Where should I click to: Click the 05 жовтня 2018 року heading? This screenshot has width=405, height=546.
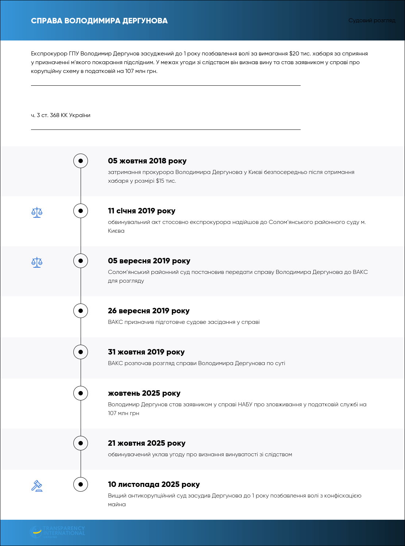coord(147,161)
